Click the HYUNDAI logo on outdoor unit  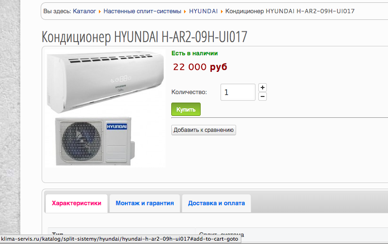(x=117, y=126)
